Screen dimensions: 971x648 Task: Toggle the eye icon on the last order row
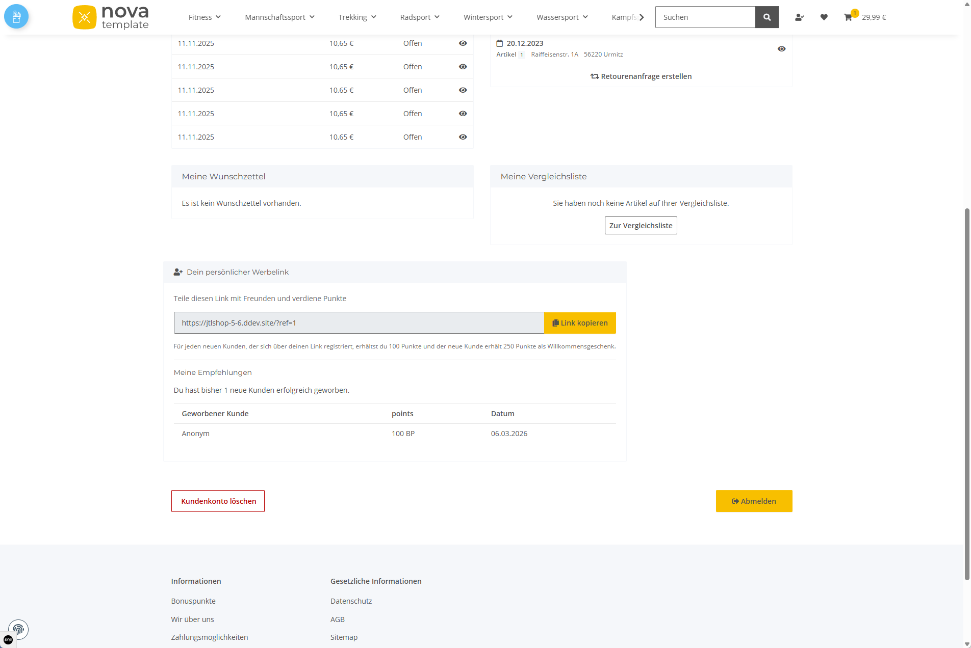pos(463,137)
